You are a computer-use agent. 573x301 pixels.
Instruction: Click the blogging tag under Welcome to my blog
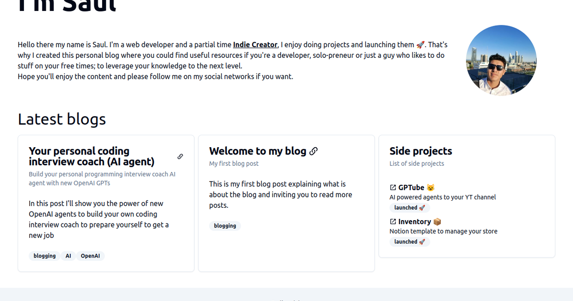click(x=225, y=226)
